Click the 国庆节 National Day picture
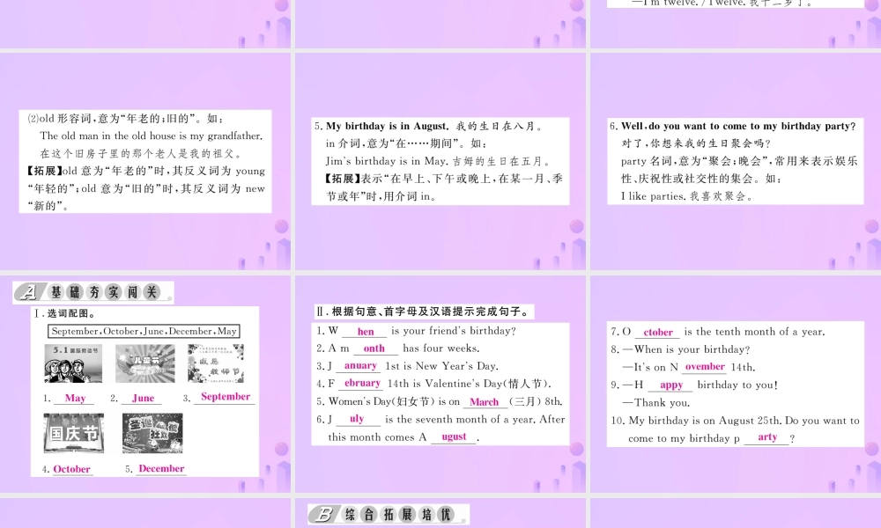Image resolution: width=881 pixels, height=528 pixels. [x=74, y=433]
